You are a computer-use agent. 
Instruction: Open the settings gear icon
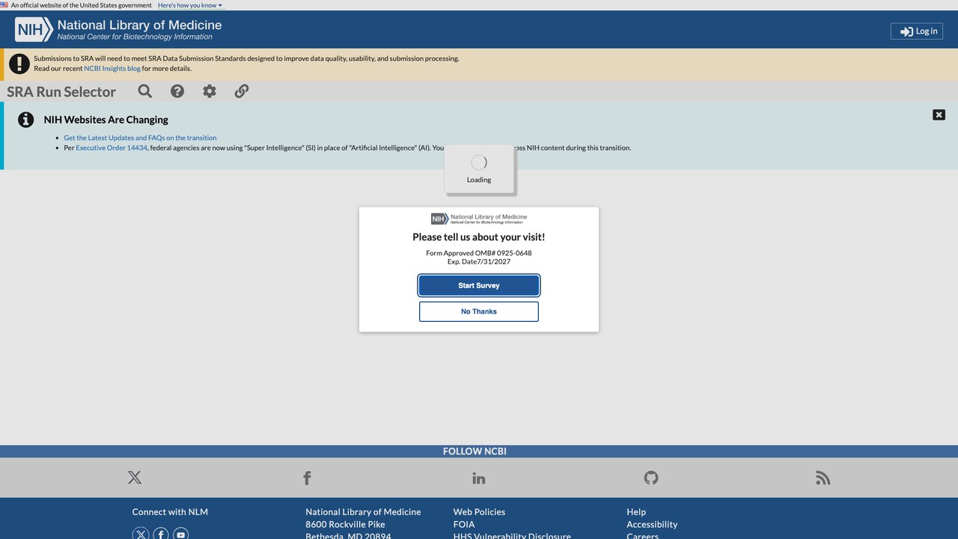coord(210,91)
